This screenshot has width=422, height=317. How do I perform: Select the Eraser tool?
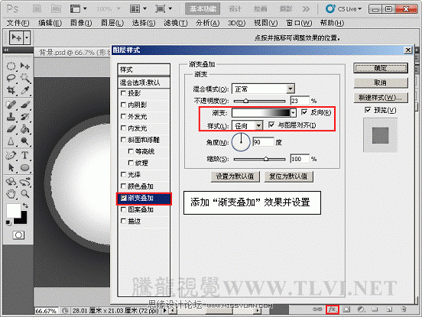click(x=11, y=129)
